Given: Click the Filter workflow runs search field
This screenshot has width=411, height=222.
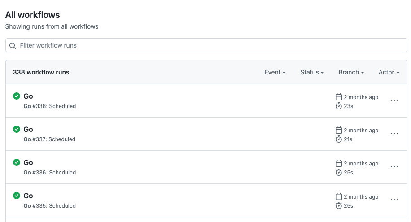Looking at the screenshot, I should 206,45.
